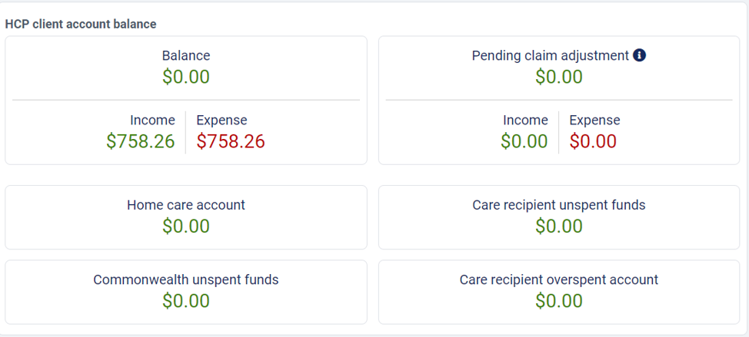The image size is (749, 337).
Task: Click the Income label in Balance card
Action: coord(152,120)
